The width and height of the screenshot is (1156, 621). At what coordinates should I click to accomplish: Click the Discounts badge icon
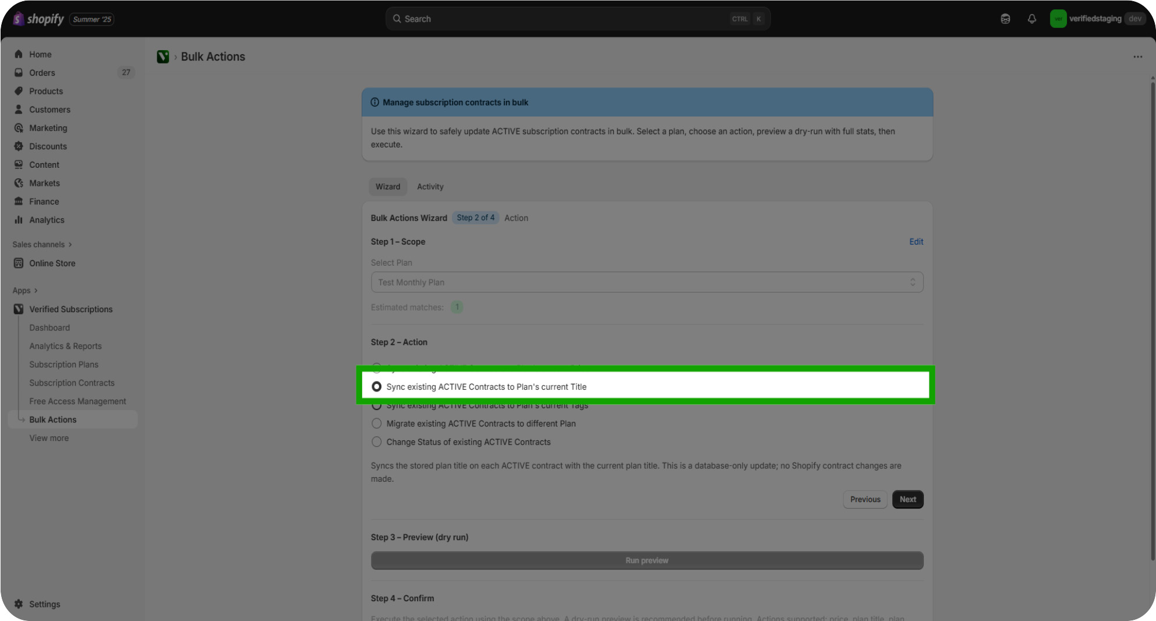click(x=19, y=146)
